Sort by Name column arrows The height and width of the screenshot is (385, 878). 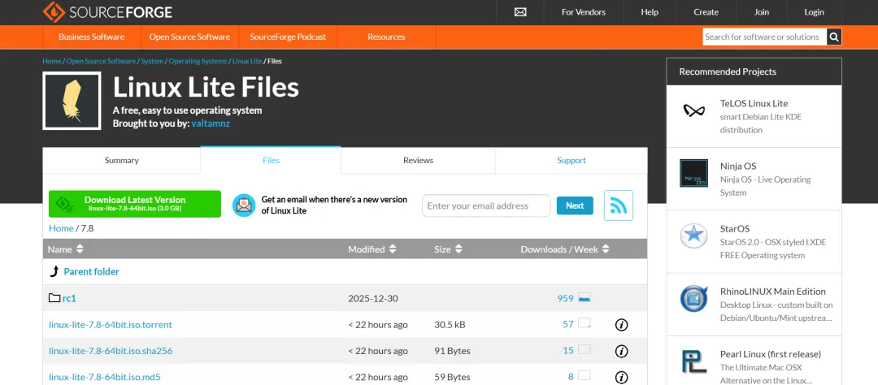pyautogui.click(x=80, y=249)
